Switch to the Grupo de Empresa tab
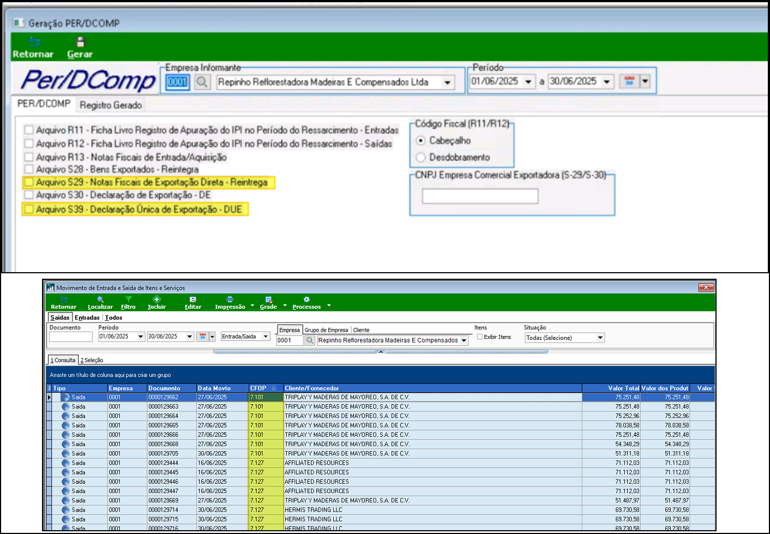The height and width of the screenshot is (534, 770). 326,330
